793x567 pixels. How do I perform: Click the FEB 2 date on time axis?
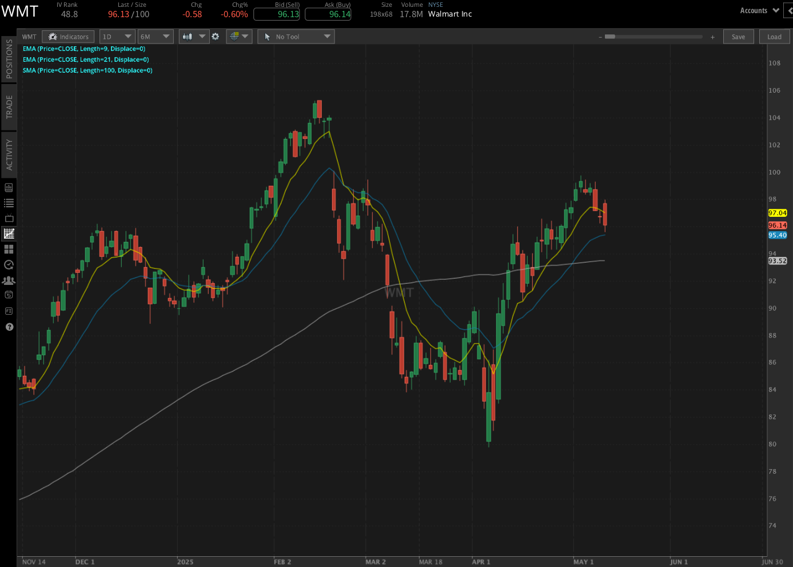pyautogui.click(x=282, y=562)
